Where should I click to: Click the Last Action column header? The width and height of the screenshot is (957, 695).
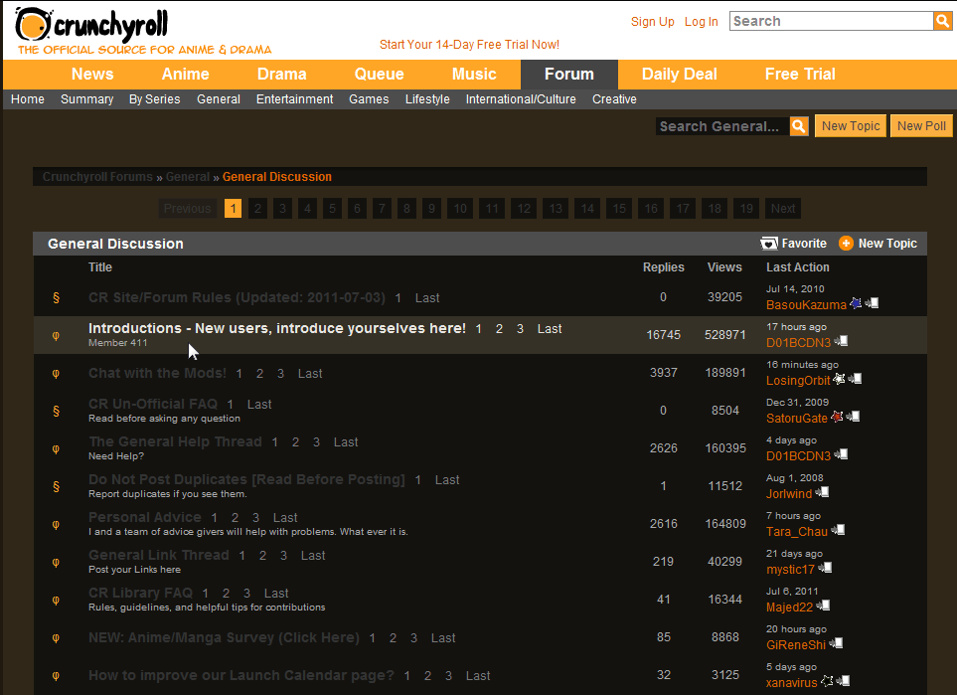tap(798, 266)
